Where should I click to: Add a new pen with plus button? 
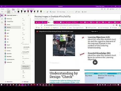[x=44, y=12]
